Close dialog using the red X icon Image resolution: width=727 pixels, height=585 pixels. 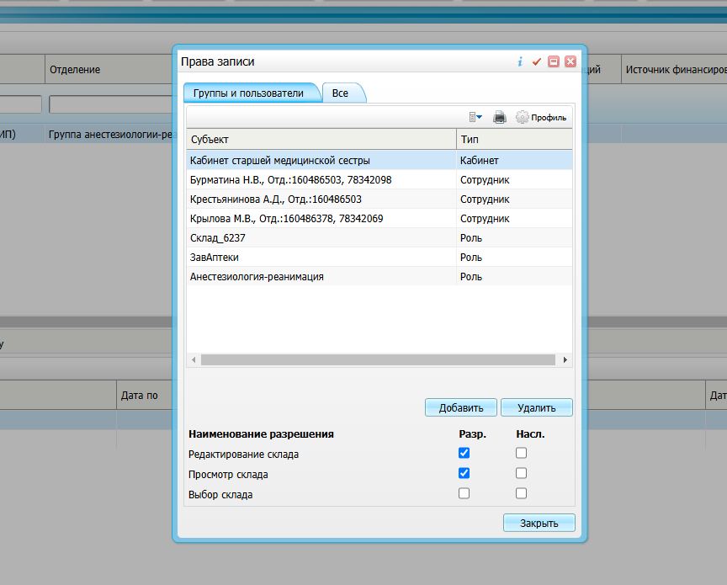coord(570,61)
